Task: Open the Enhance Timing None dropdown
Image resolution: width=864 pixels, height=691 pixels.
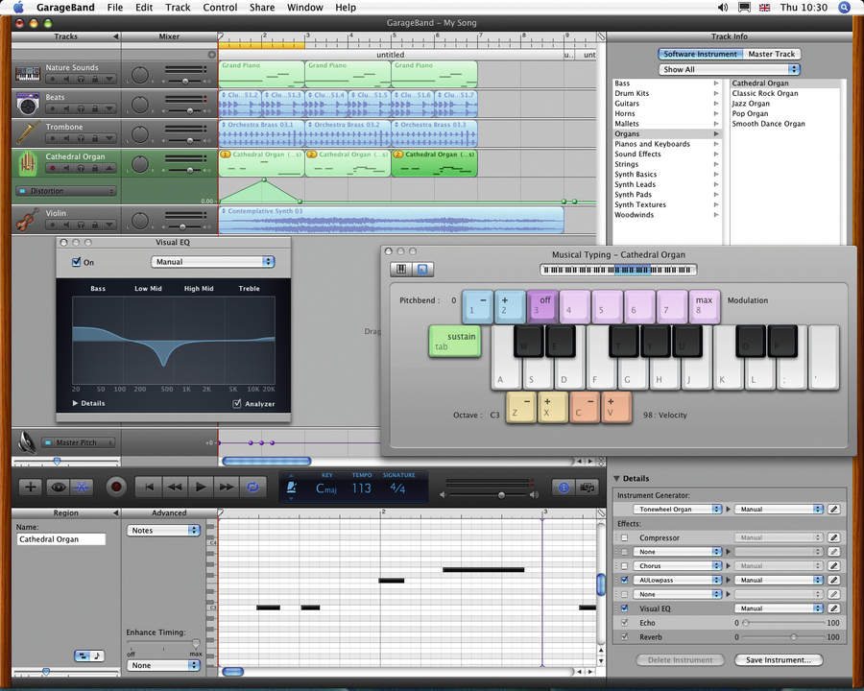Action: 163,665
